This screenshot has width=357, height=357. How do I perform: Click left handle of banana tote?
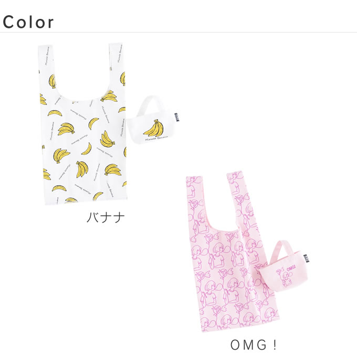pos(47,68)
